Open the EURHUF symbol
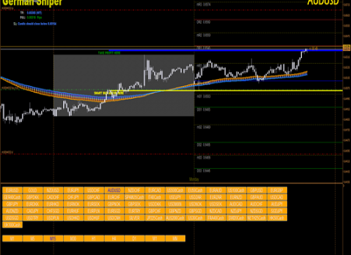 [73, 211]
